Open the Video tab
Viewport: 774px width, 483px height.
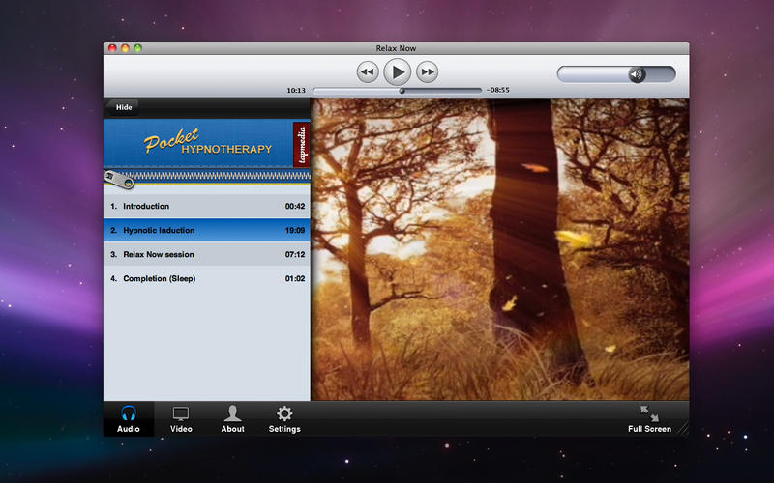tap(181, 419)
